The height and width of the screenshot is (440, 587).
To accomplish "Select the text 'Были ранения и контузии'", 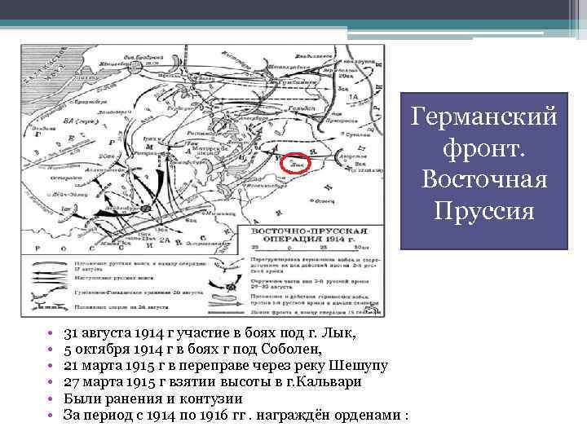I will [x=152, y=398].
